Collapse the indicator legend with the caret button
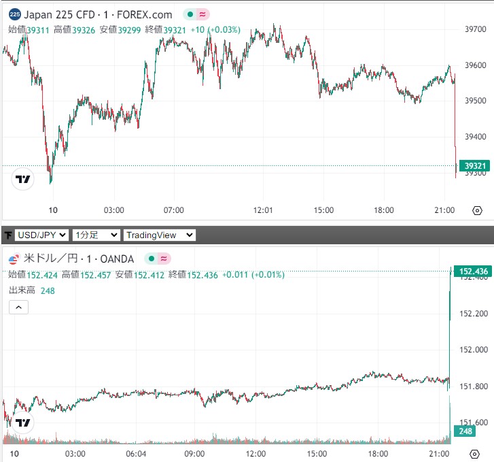This screenshot has width=494, height=462. pyautogui.click(x=18, y=307)
